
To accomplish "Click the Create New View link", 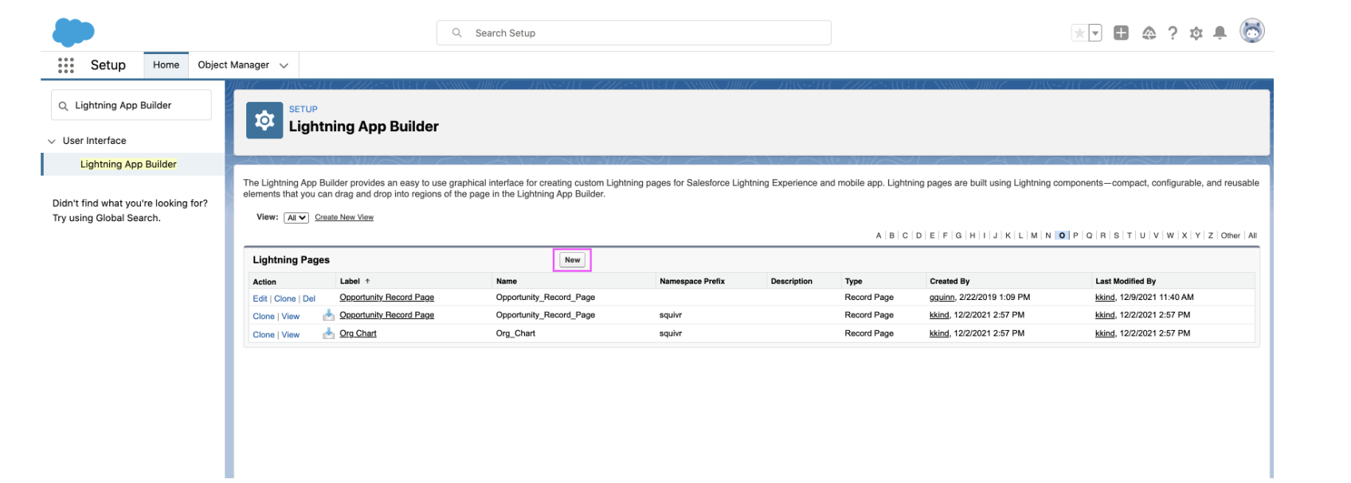I will pos(344,217).
